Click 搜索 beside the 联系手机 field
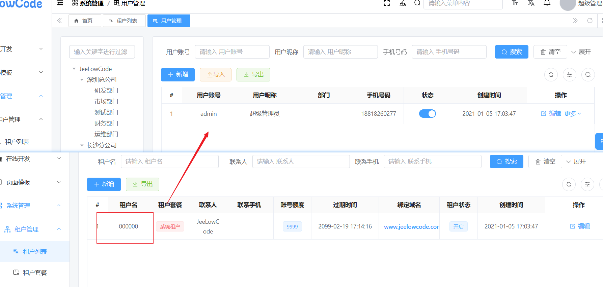This screenshot has width=603, height=287. click(506, 162)
